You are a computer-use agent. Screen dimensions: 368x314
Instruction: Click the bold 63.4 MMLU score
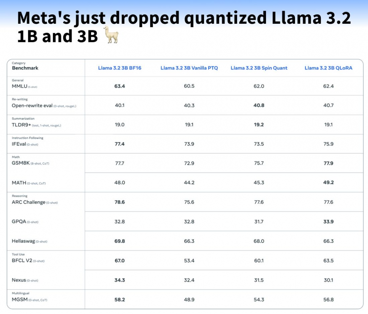coord(120,86)
